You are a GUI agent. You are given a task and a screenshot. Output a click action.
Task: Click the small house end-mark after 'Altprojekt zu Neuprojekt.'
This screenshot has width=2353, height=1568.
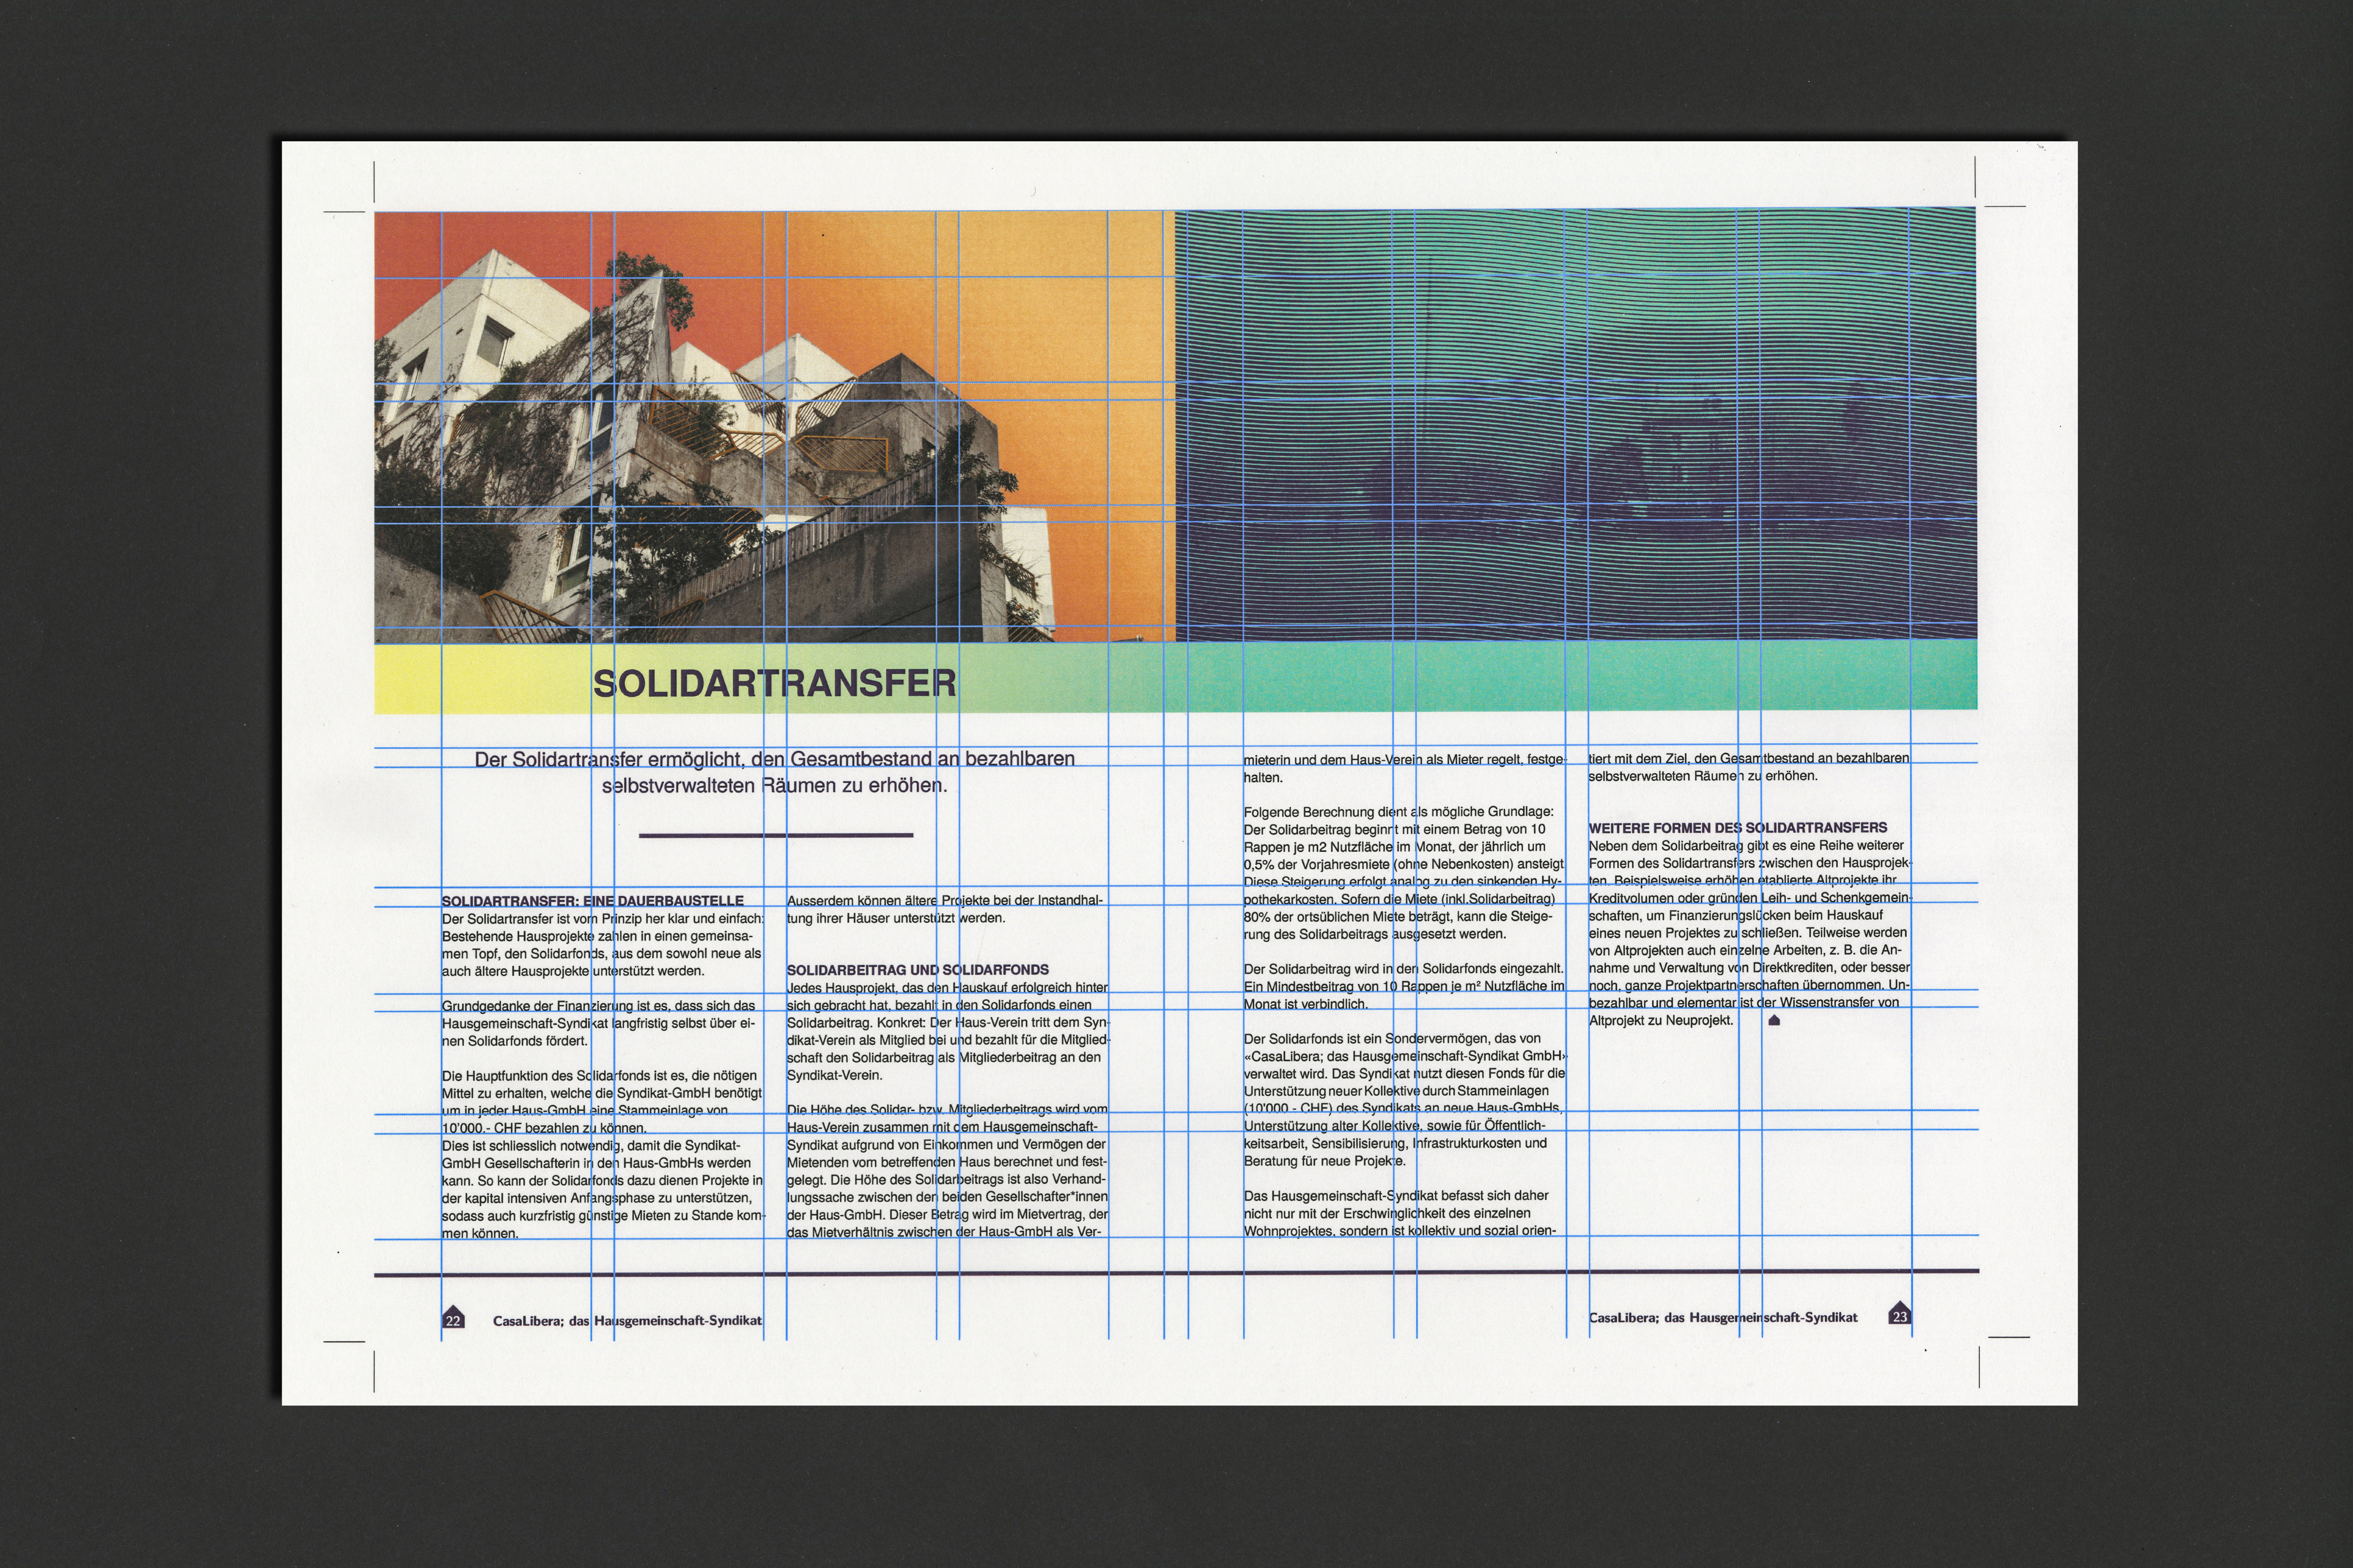click(1775, 1021)
